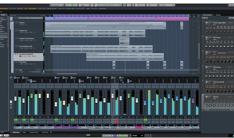Select the Object Selection arrow tool

[96, 5]
